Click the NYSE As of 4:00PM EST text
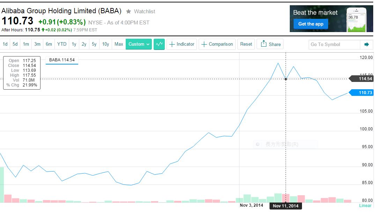Viewport: 376px width, 213px height. click(119, 23)
